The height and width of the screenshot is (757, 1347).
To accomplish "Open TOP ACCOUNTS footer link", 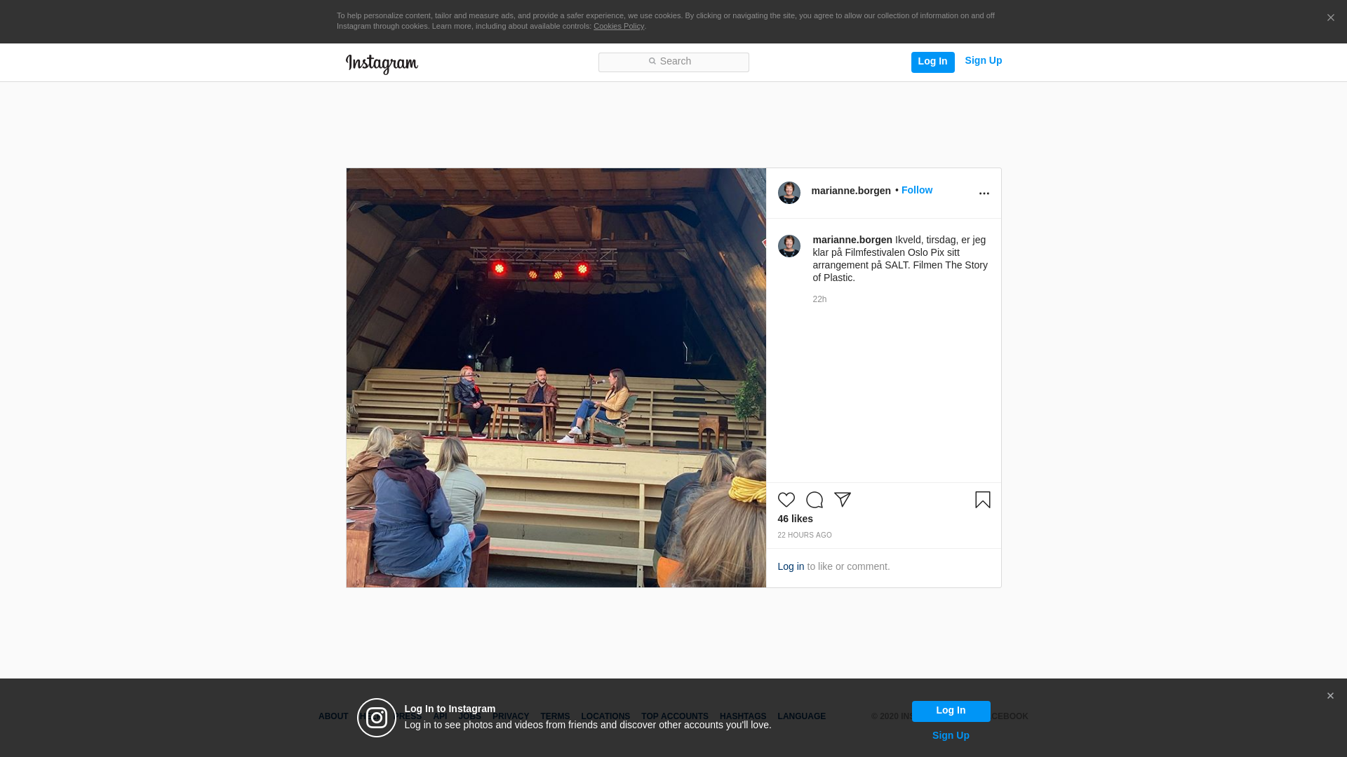I will (675, 716).
